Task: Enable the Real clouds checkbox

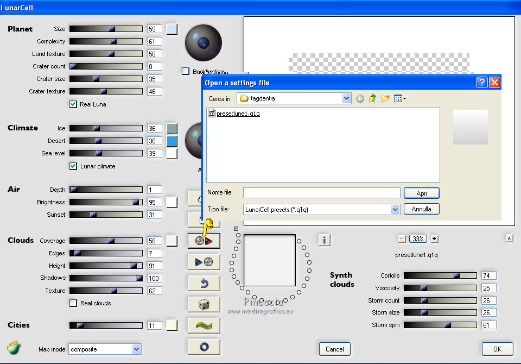Action: [x=73, y=303]
